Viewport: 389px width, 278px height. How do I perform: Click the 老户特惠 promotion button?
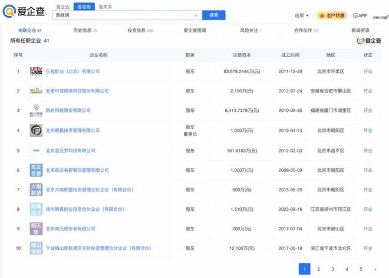pyautogui.click(x=332, y=16)
